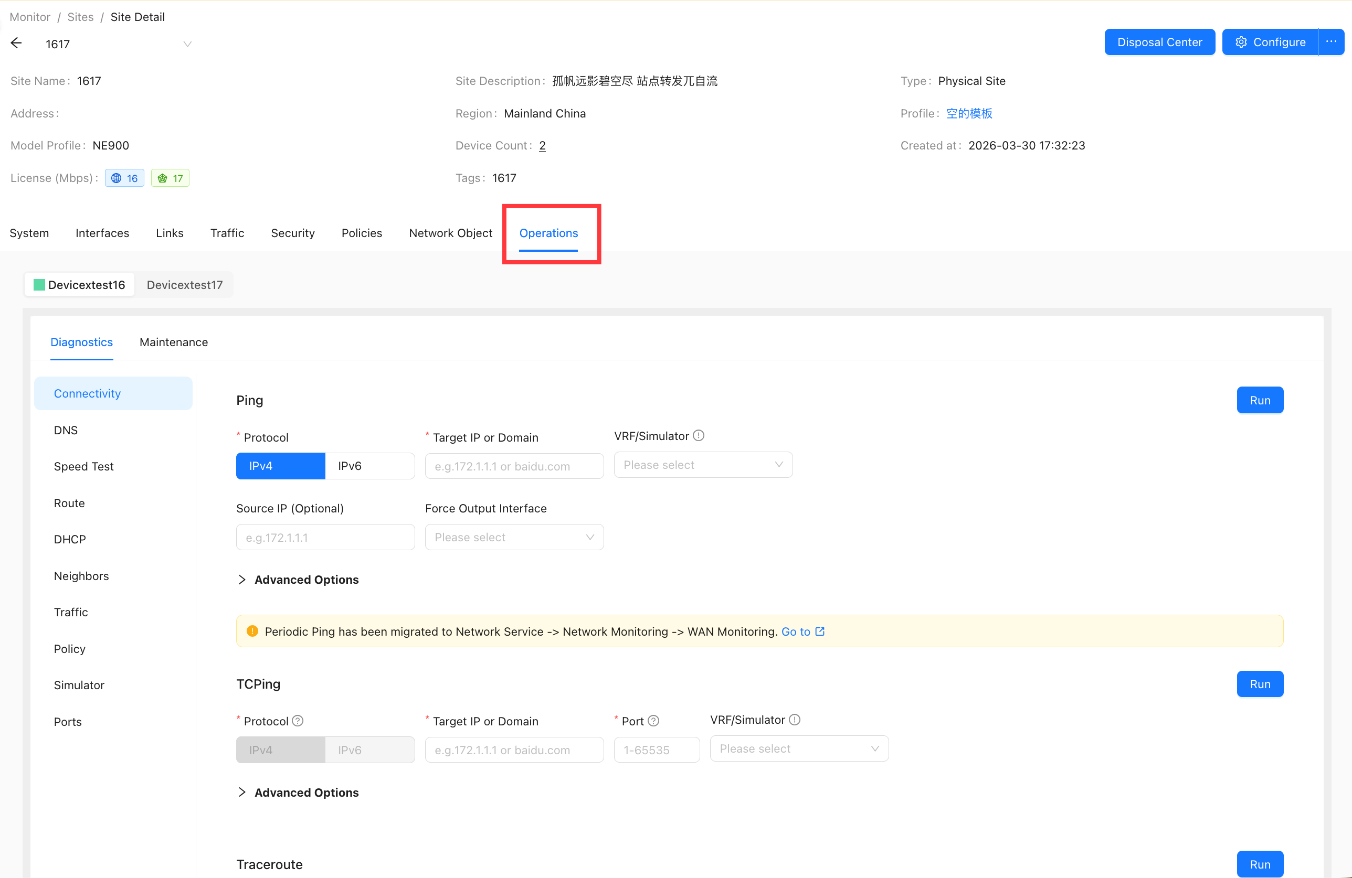
Task: Select Speed Test in the sidebar
Action: pyautogui.click(x=113, y=466)
